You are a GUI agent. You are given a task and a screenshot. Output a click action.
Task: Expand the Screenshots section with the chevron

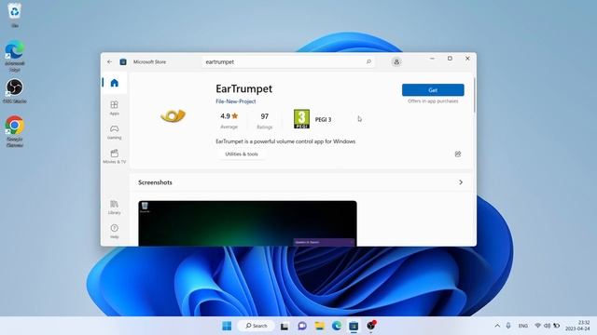pos(461,182)
